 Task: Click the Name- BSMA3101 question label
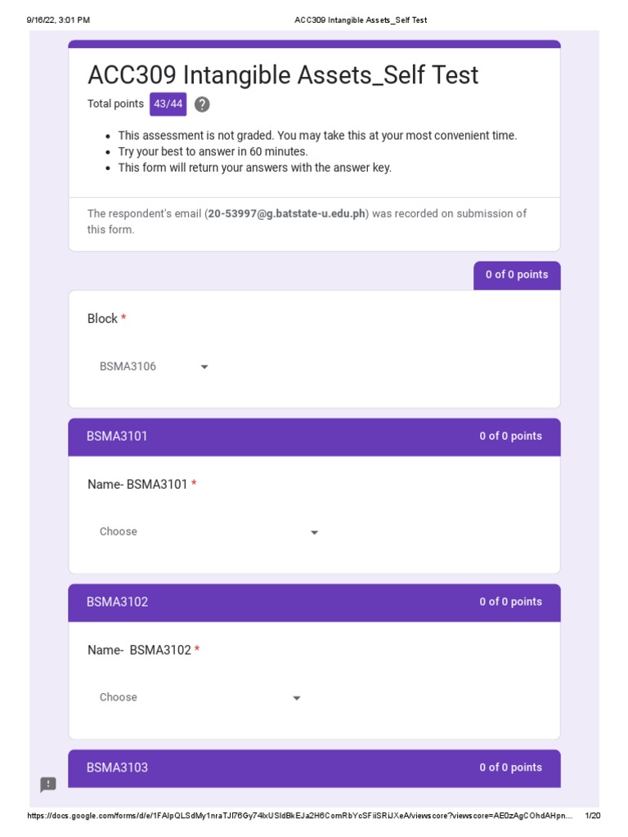(x=137, y=485)
